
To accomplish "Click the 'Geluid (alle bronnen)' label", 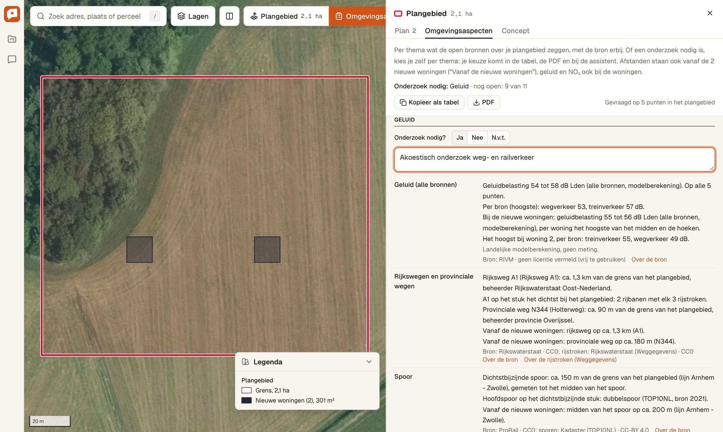I will [425, 185].
